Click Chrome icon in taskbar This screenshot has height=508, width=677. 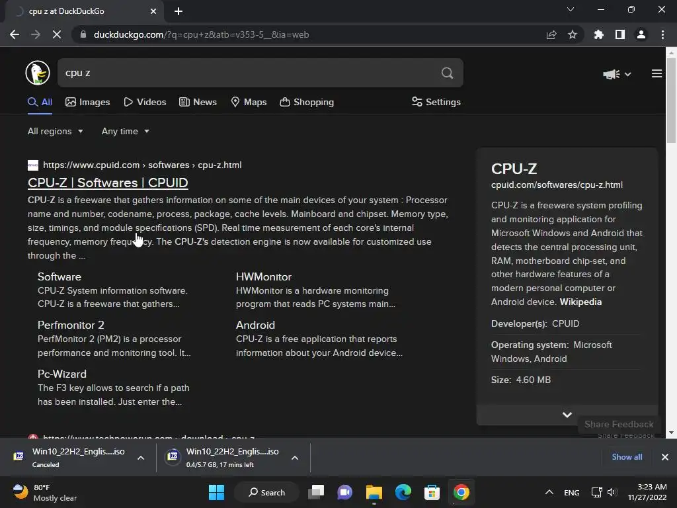click(x=461, y=492)
